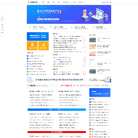Click the red highlighted link in the section header
Image resolution: width=138 pixels, height=138 pixels.
(x=66, y=85)
